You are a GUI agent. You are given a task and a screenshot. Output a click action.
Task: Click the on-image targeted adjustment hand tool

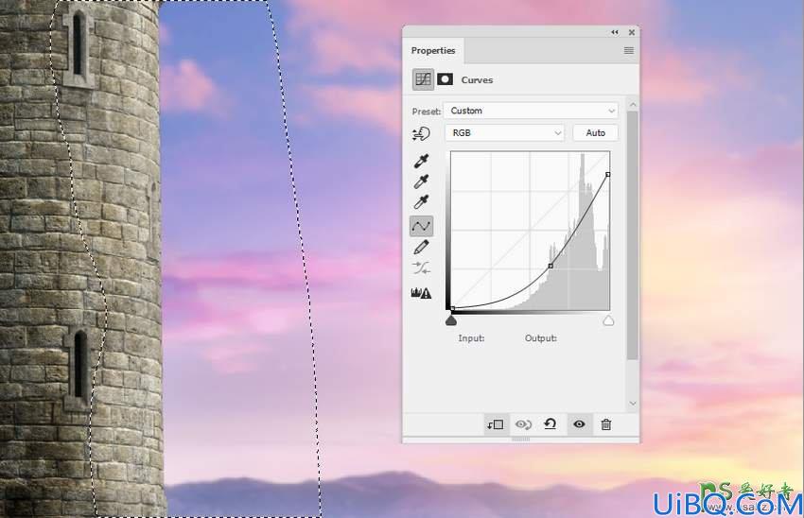pyautogui.click(x=421, y=133)
